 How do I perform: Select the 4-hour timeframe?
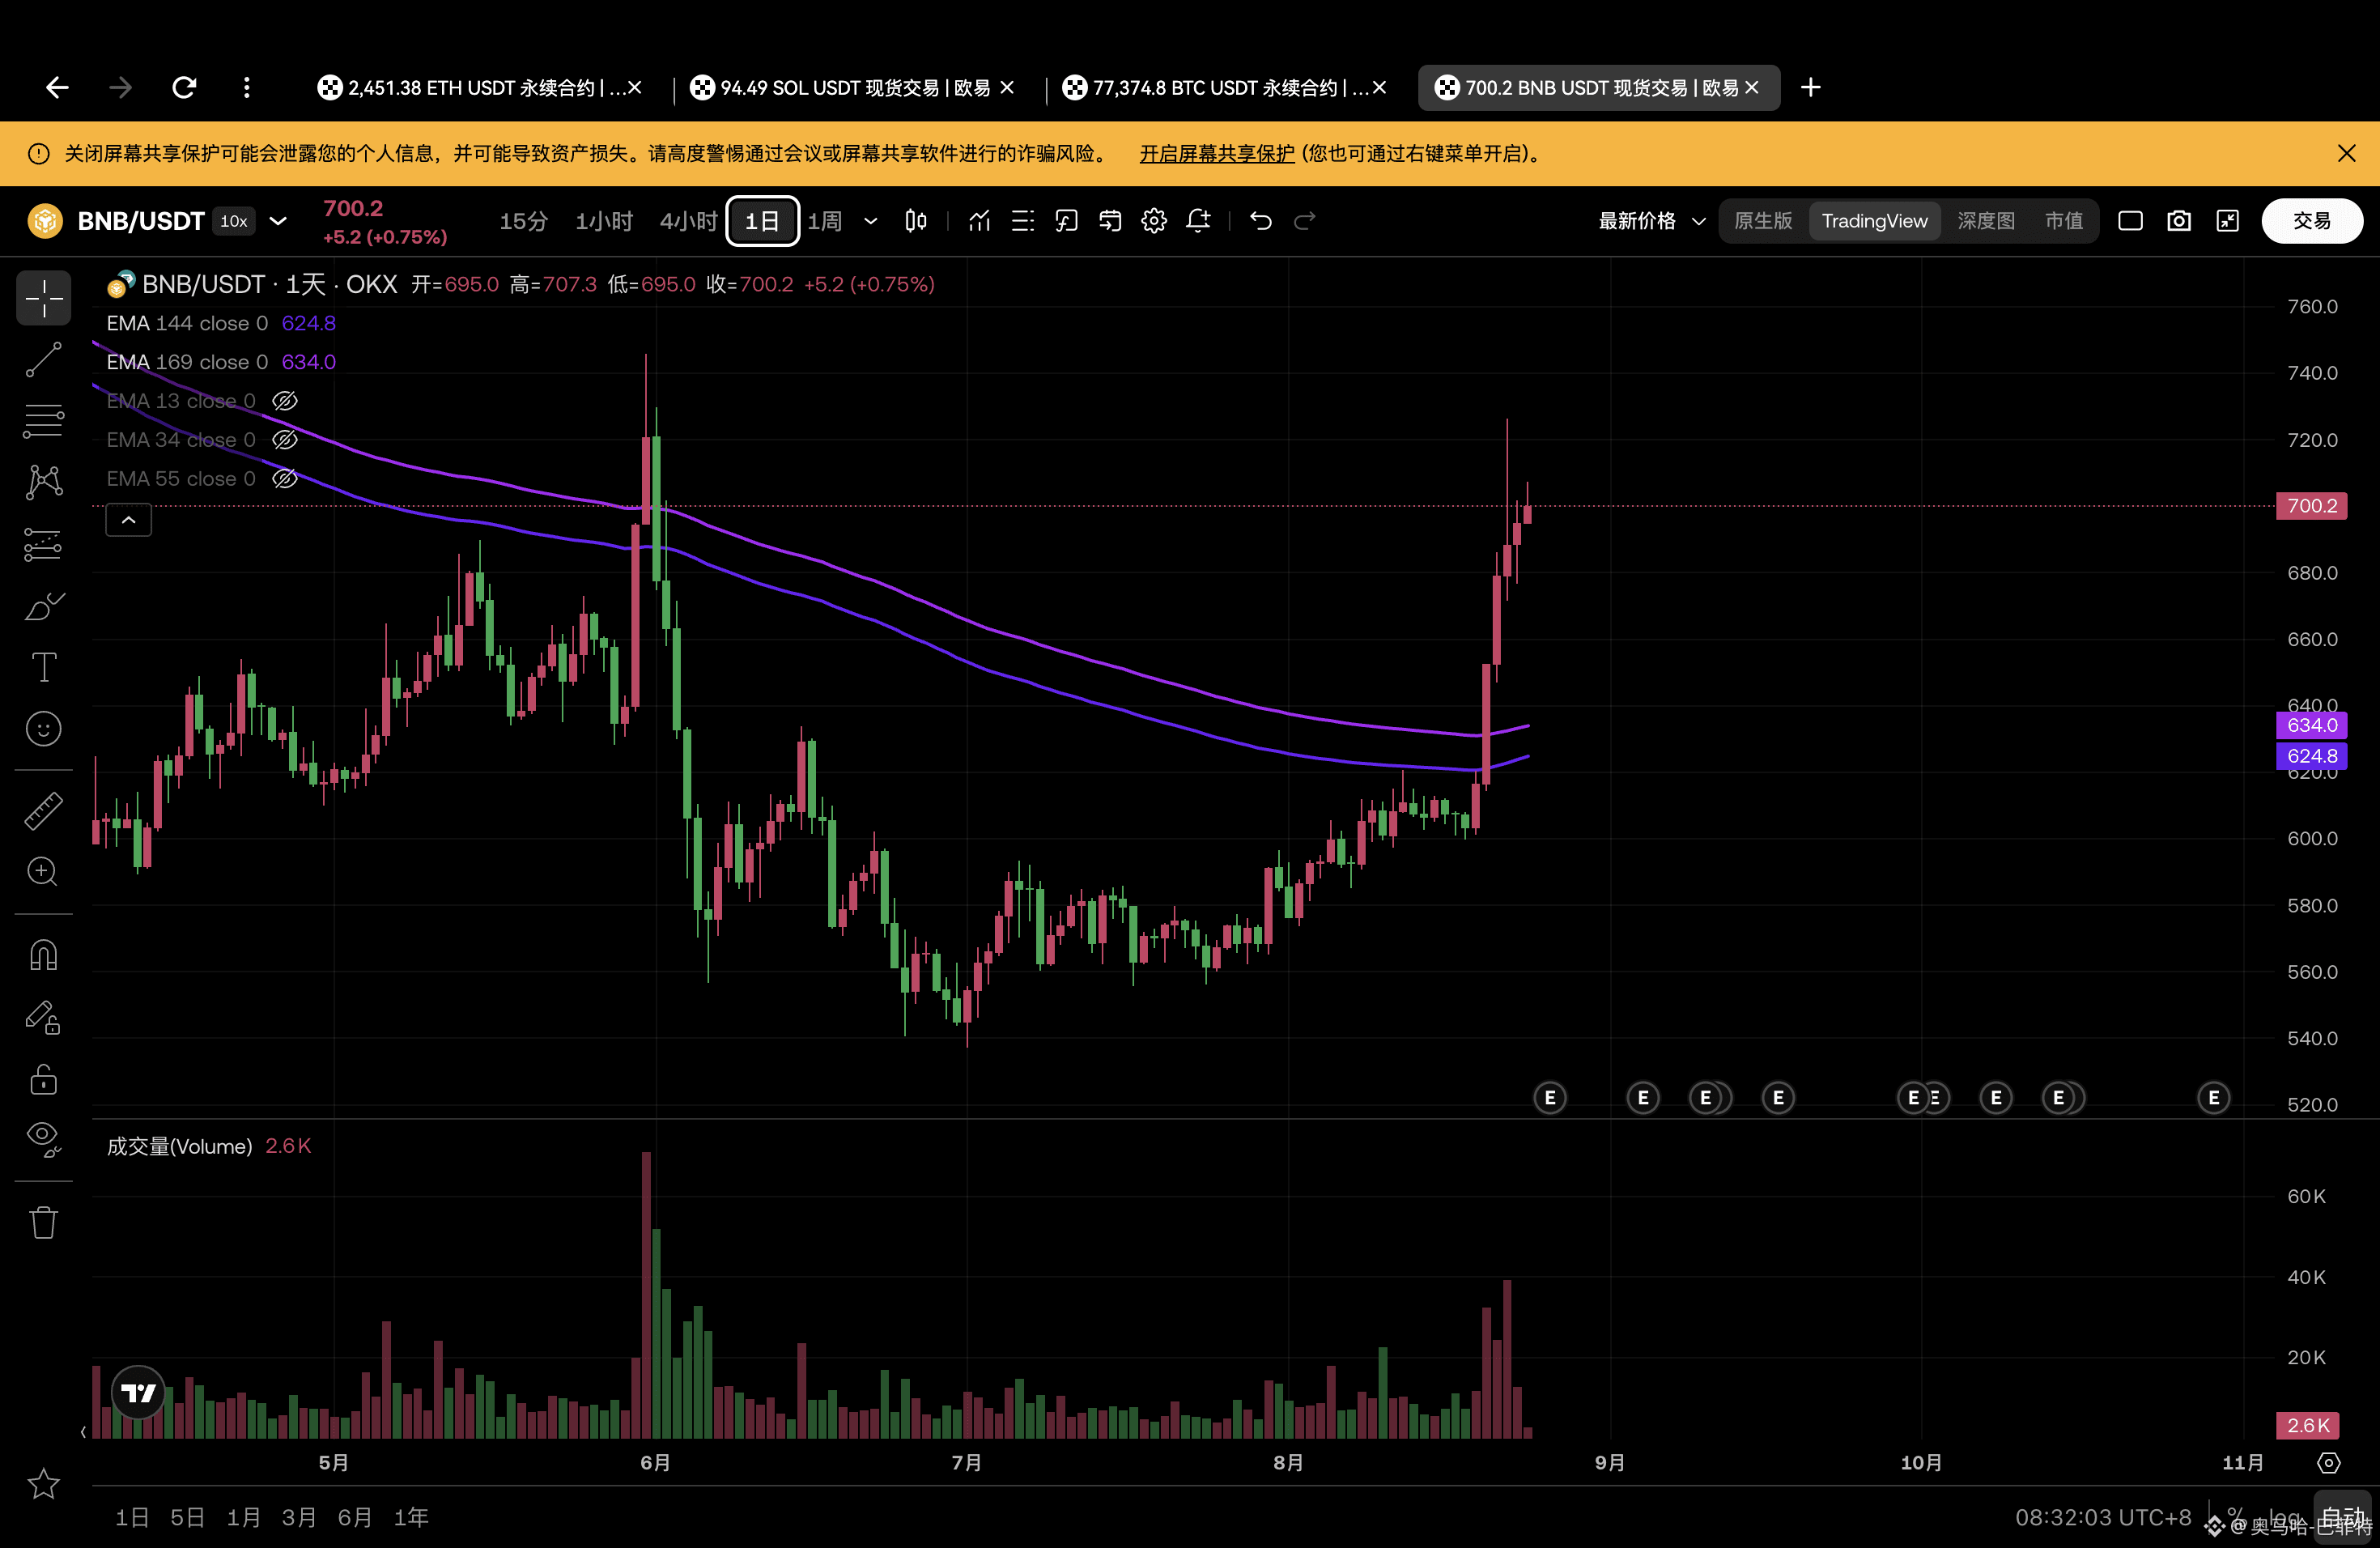688,221
